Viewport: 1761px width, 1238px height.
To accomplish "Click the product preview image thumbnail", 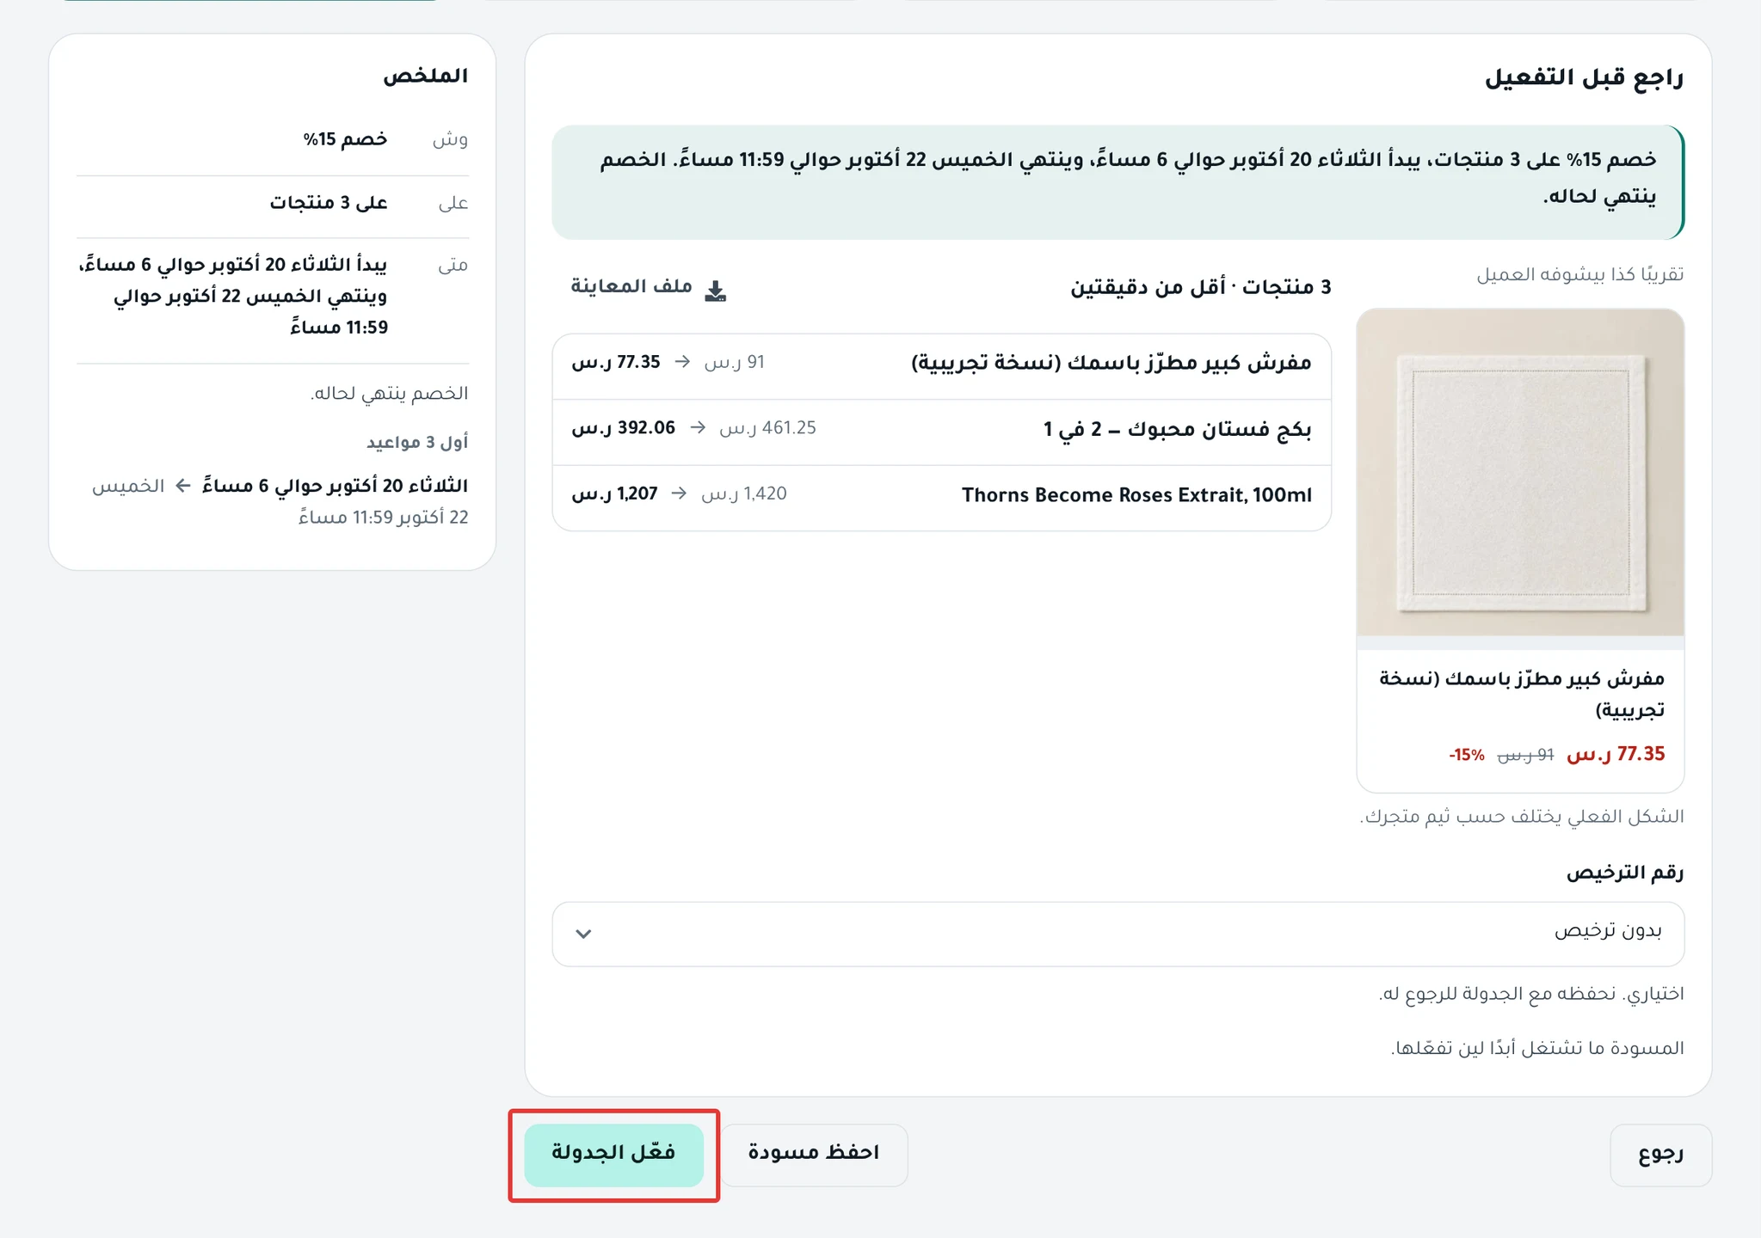I will click(x=1520, y=473).
